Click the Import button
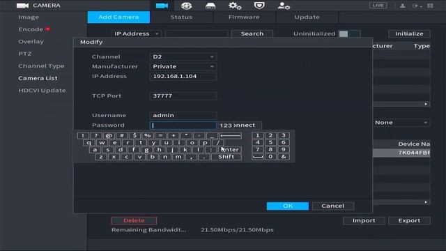This screenshot has height=251, width=446. 364,220
